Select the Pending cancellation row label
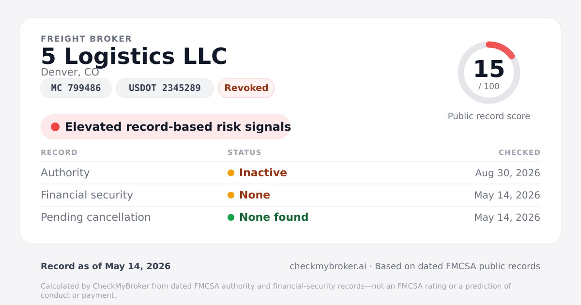The image size is (581, 305). point(96,217)
